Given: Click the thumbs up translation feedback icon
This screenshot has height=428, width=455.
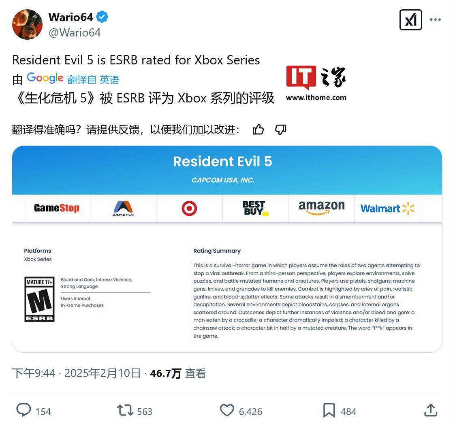Looking at the screenshot, I should coord(258,129).
